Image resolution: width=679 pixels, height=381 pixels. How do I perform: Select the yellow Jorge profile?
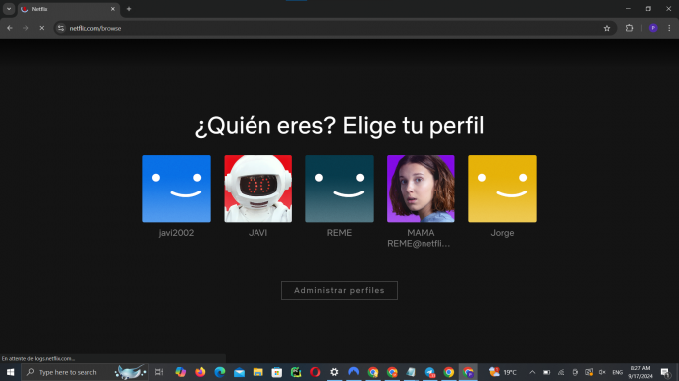pos(502,189)
